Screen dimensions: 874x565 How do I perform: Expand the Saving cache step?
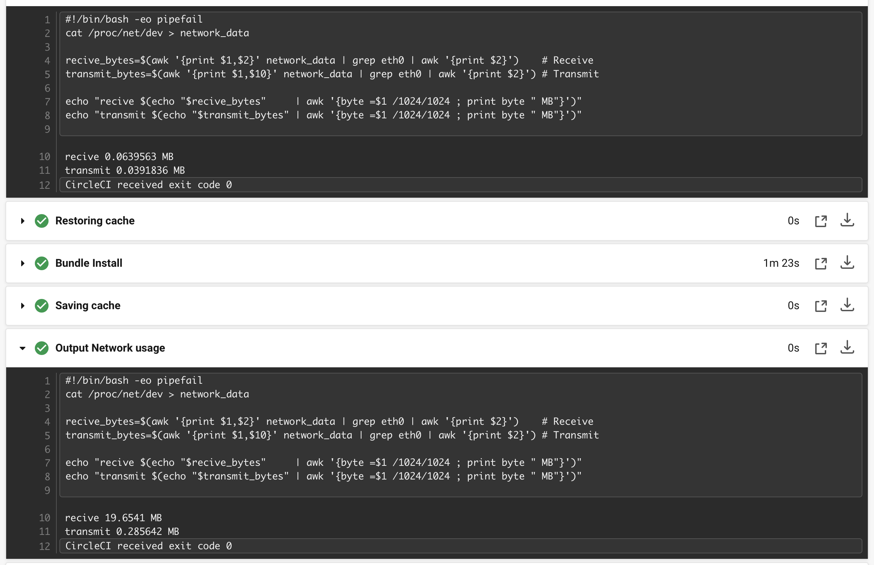click(23, 306)
